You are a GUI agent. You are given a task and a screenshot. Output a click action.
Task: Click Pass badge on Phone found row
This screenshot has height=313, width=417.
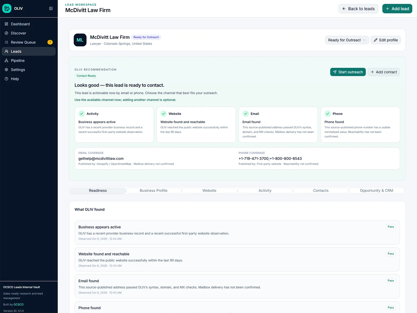pyautogui.click(x=391, y=308)
